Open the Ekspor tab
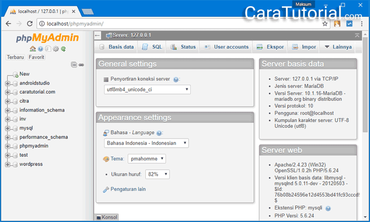The image size is (370, 222). coord(271,47)
